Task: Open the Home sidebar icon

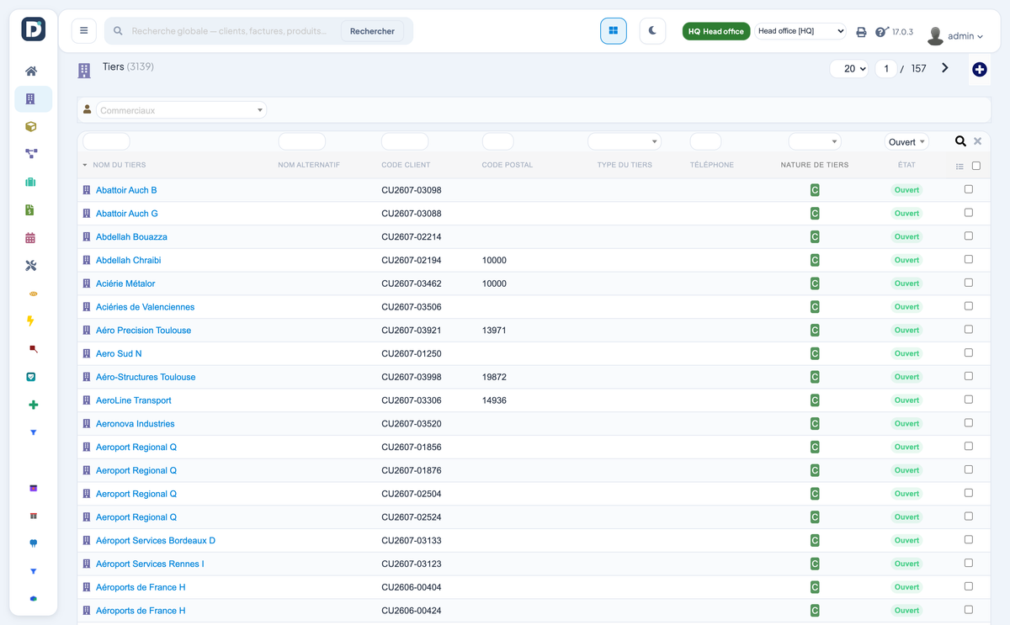Action: (x=31, y=72)
